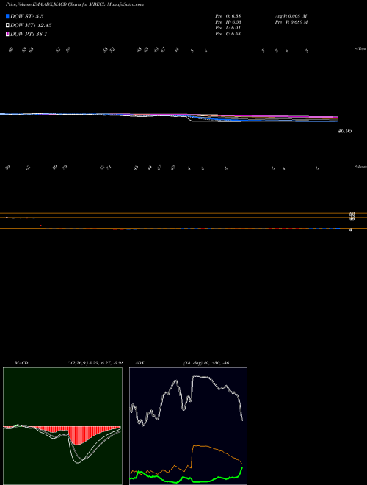
Task: Click the 'Pre H: 6.53' value
Action: click(228, 21)
